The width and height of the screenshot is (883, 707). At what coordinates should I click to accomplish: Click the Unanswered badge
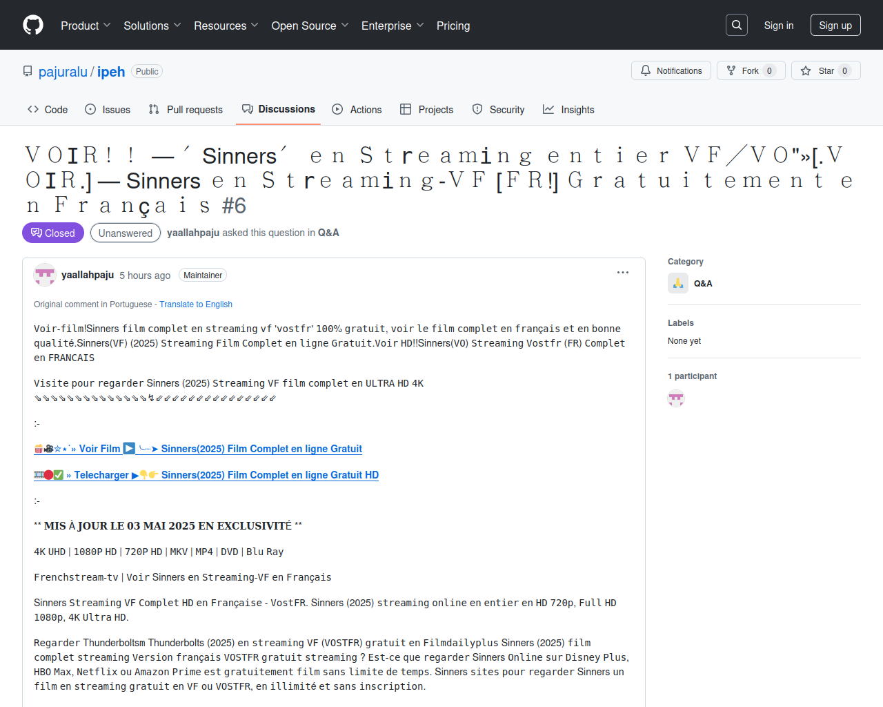(x=126, y=233)
